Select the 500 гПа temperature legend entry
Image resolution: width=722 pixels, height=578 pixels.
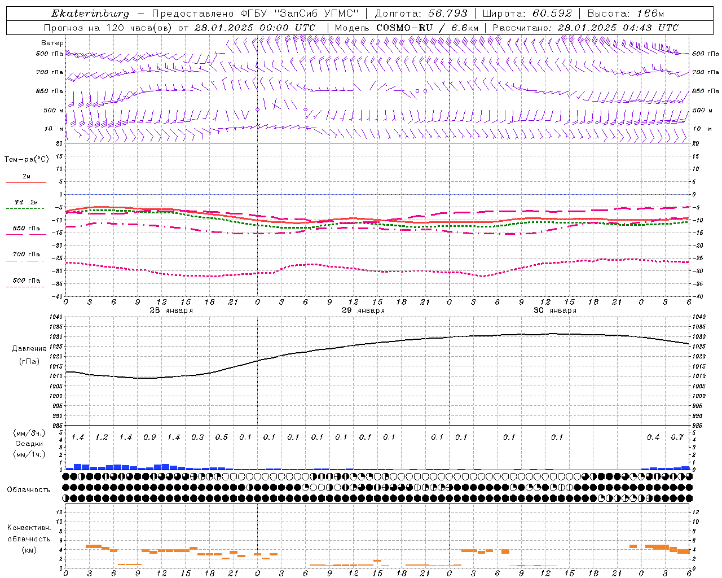[27, 281]
